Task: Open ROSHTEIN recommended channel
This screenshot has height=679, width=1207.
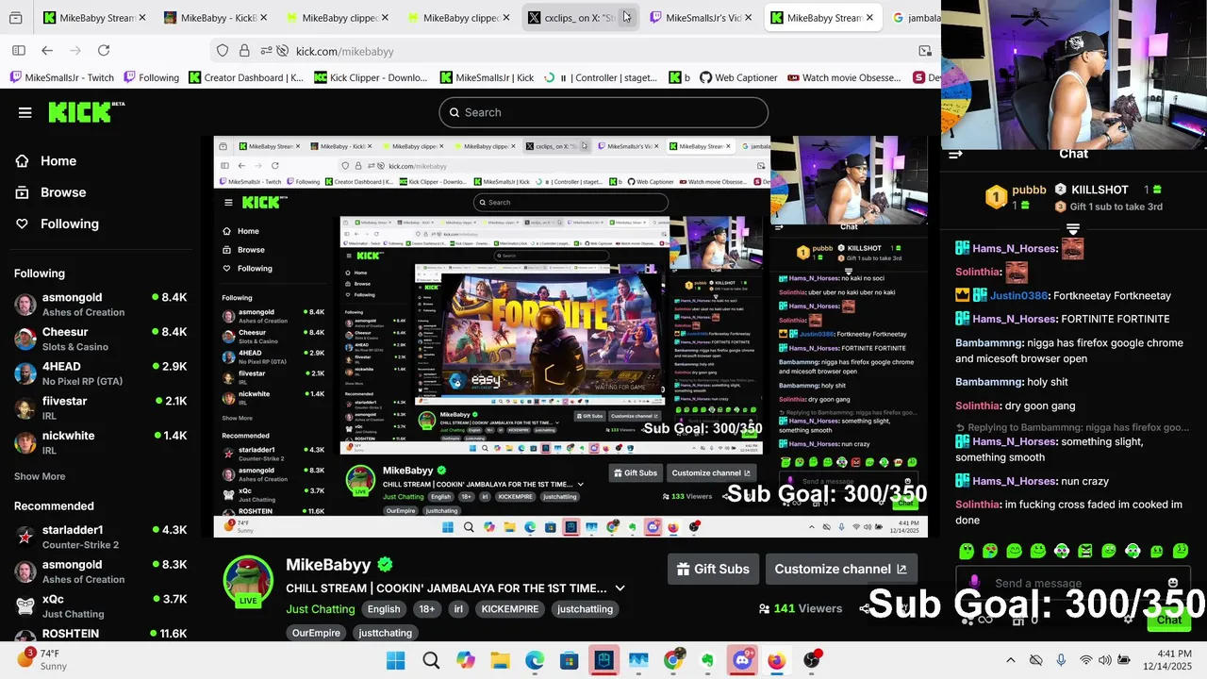Action: pos(101,635)
